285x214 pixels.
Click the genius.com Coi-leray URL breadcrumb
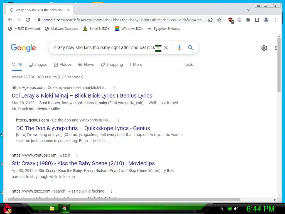(x=60, y=87)
